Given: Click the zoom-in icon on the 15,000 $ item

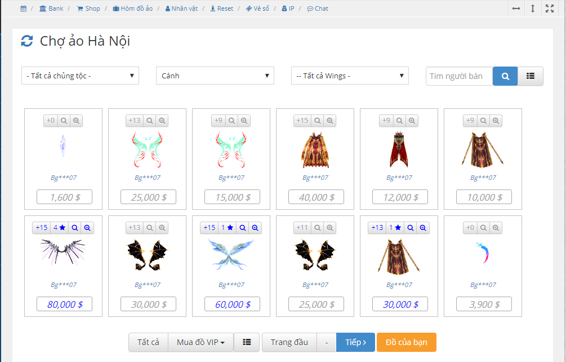Looking at the screenshot, I should pyautogui.click(x=244, y=121).
